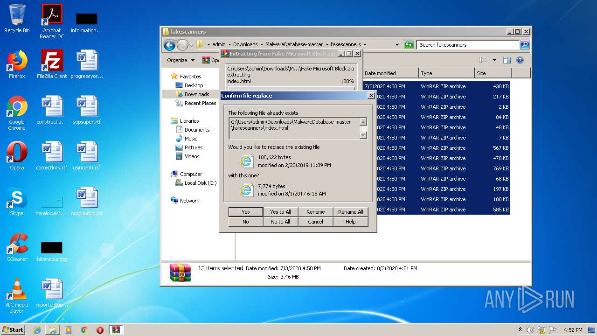Open the Windows Start menu

[13, 329]
